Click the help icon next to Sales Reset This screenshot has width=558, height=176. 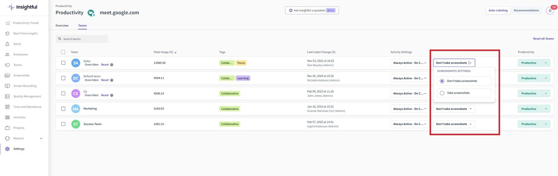pos(112,65)
